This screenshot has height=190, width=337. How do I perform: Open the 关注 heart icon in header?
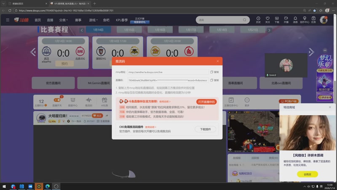pyautogui.click(x=267, y=20)
